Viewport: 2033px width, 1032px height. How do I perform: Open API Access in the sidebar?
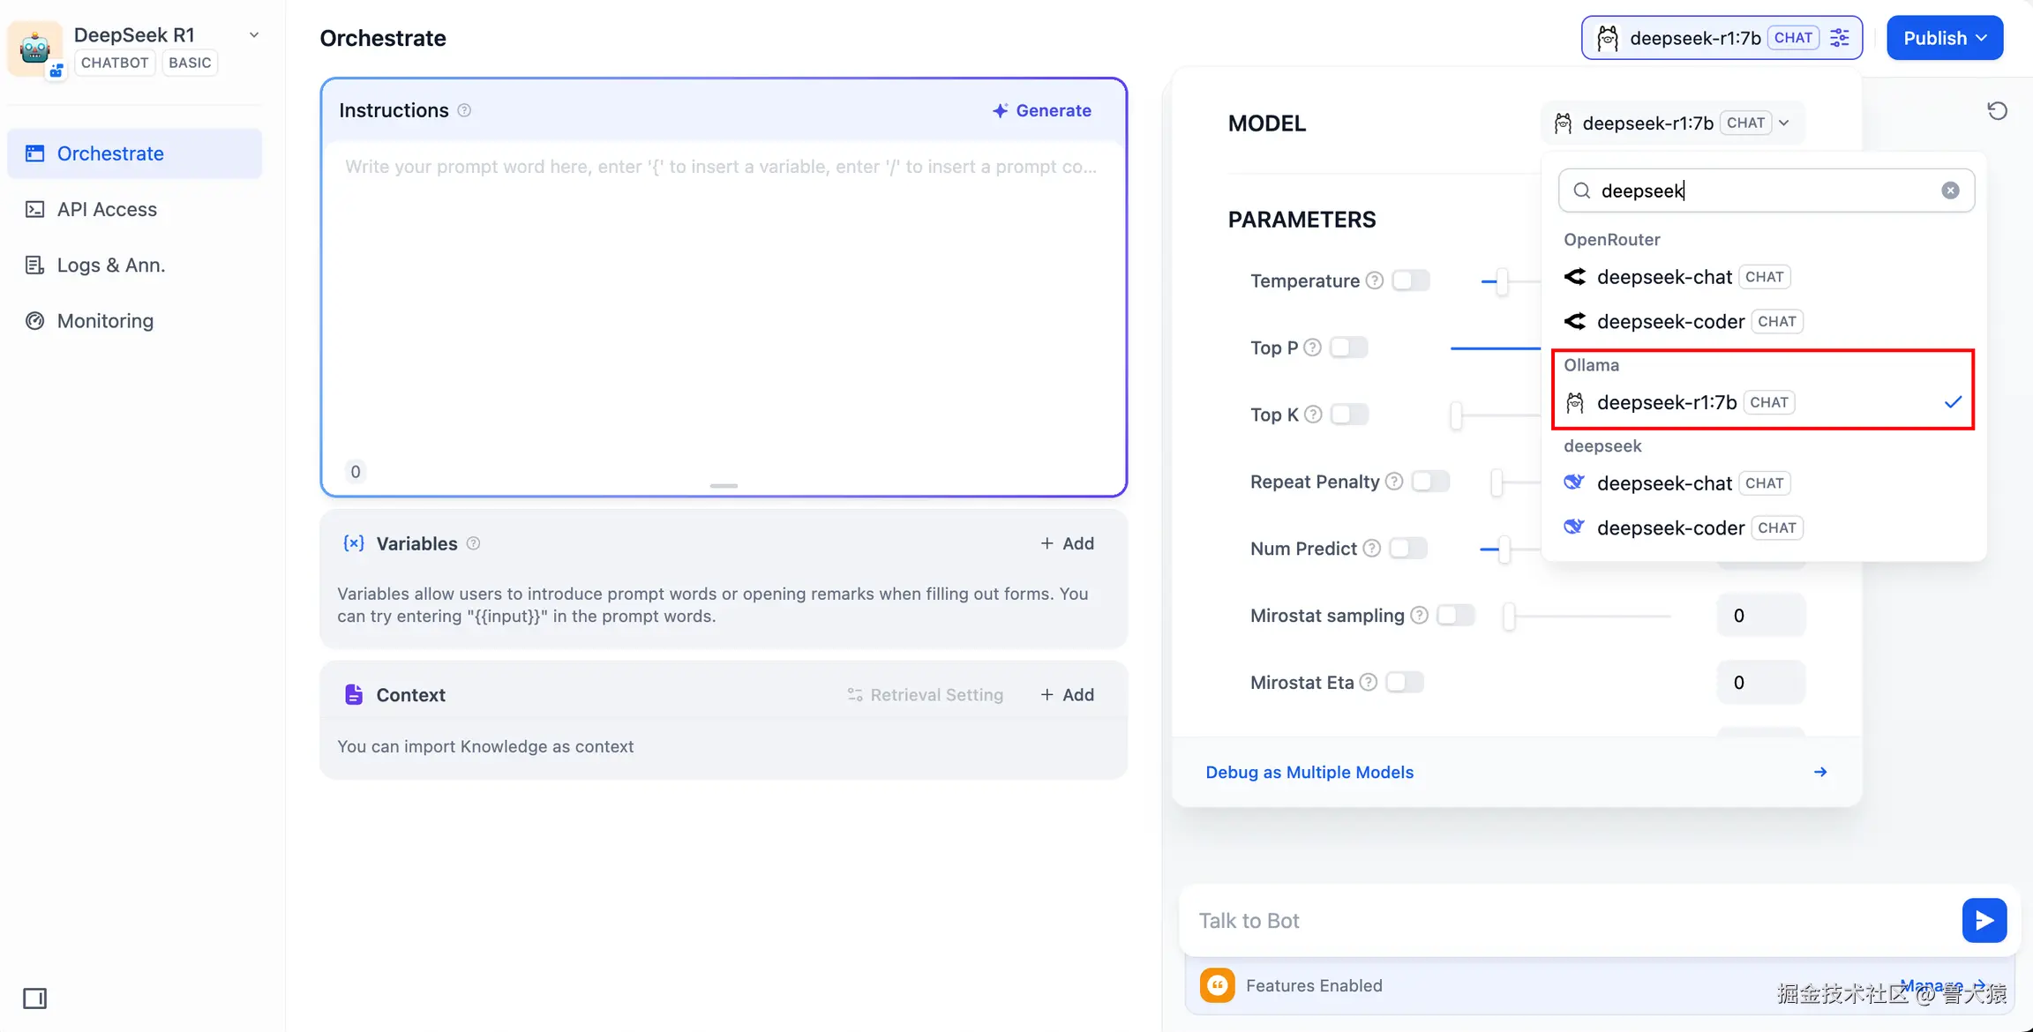click(x=107, y=209)
